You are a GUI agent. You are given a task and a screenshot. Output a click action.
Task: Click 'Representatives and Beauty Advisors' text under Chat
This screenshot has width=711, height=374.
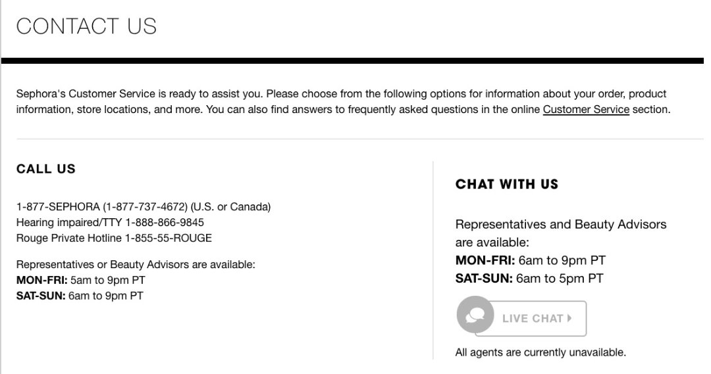tap(560, 225)
